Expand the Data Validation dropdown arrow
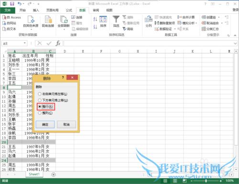This screenshot has width=239, height=184. click(175, 29)
